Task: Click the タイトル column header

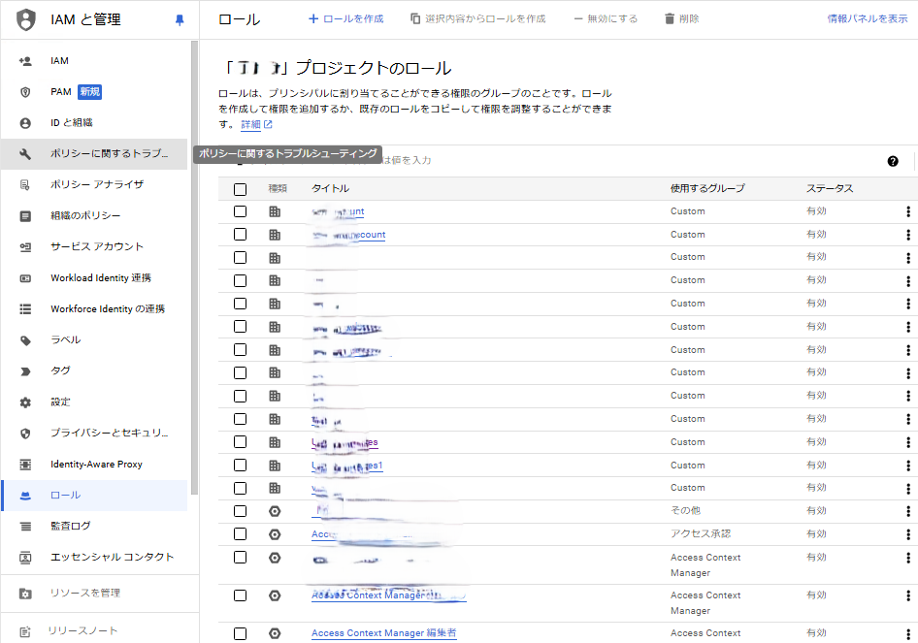Action: click(330, 188)
